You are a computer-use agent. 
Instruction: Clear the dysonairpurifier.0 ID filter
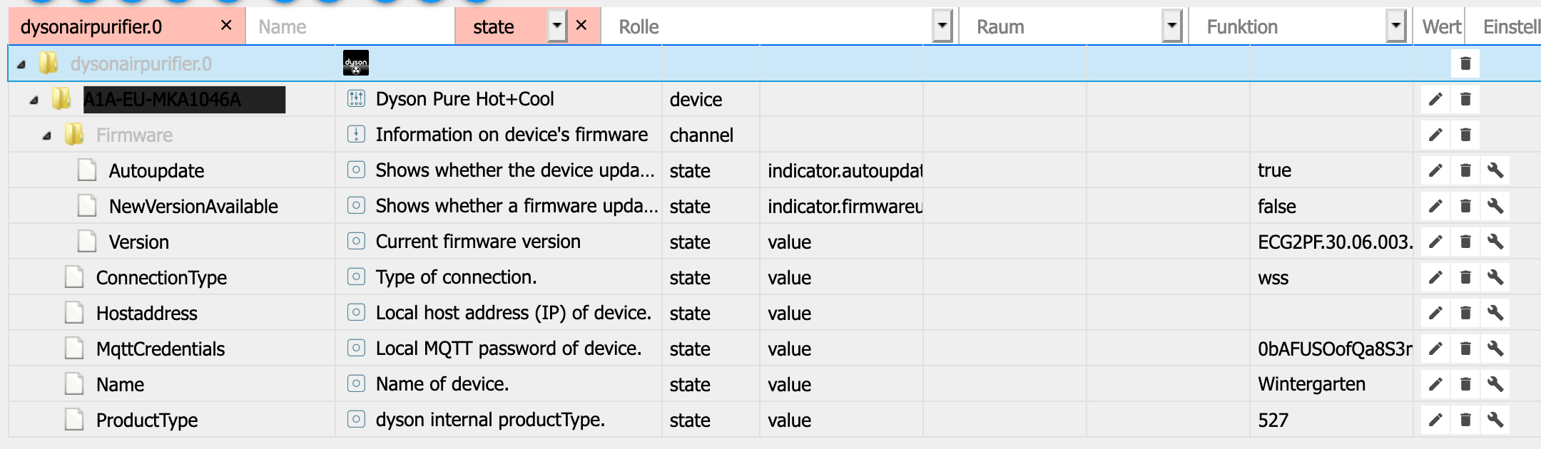click(x=226, y=26)
